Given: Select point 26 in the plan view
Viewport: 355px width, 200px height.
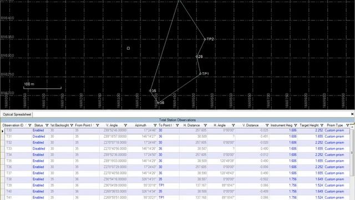Looking at the screenshot, I should point(196,57).
